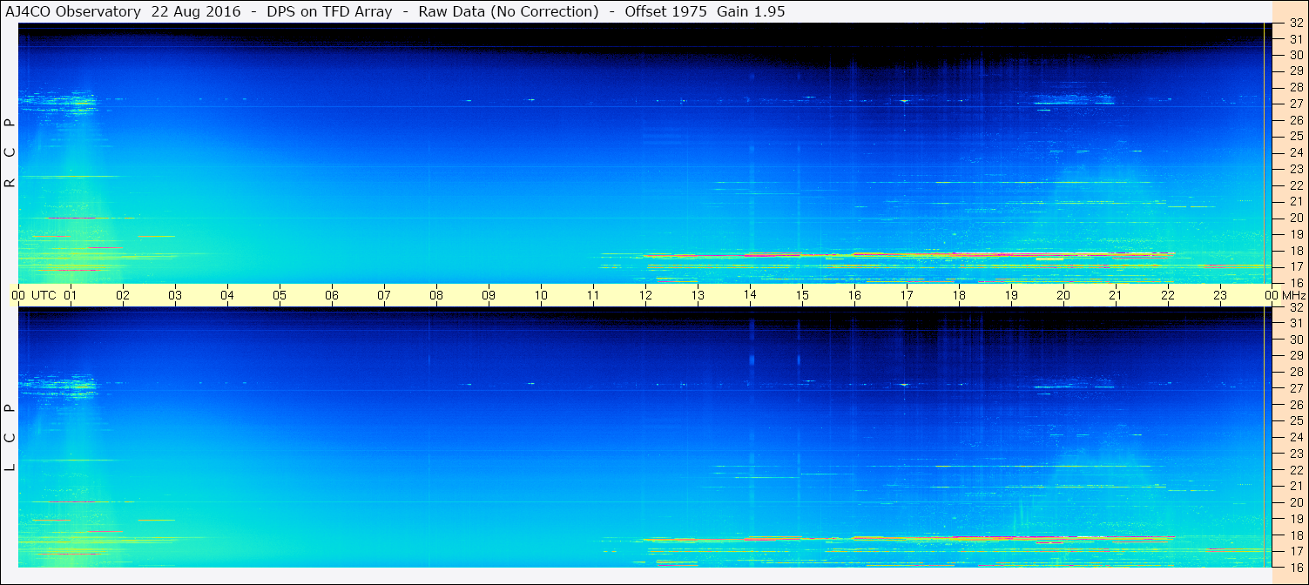
Task: Select the 06 hour tick on time axis
Action: click(332, 295)
